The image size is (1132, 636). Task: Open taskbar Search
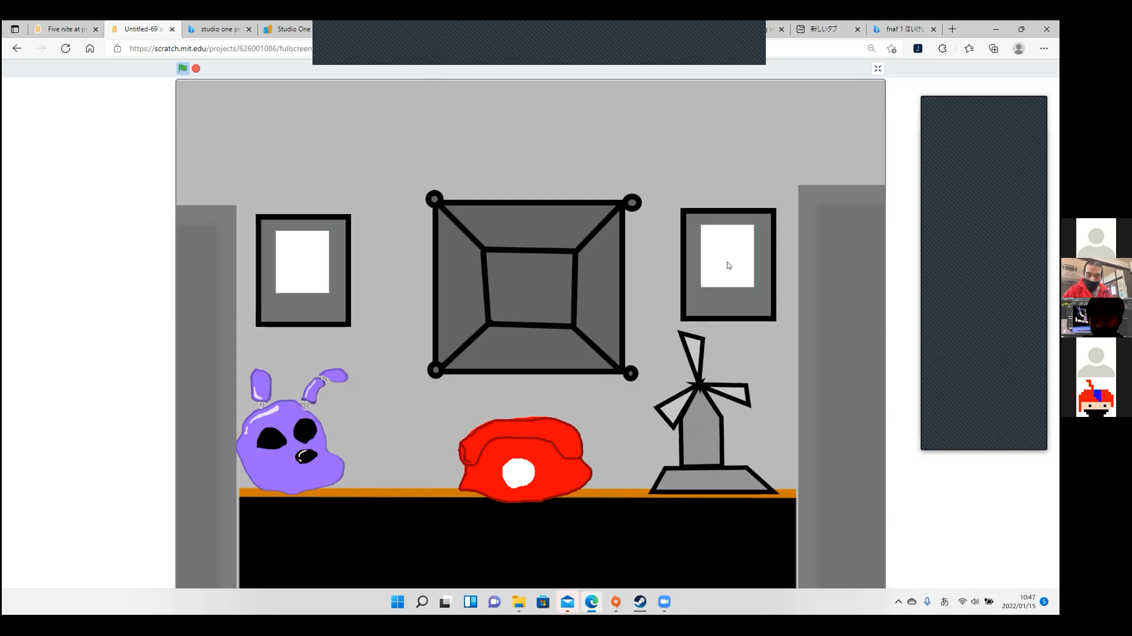pyautogui.click(x=422, y=602)
